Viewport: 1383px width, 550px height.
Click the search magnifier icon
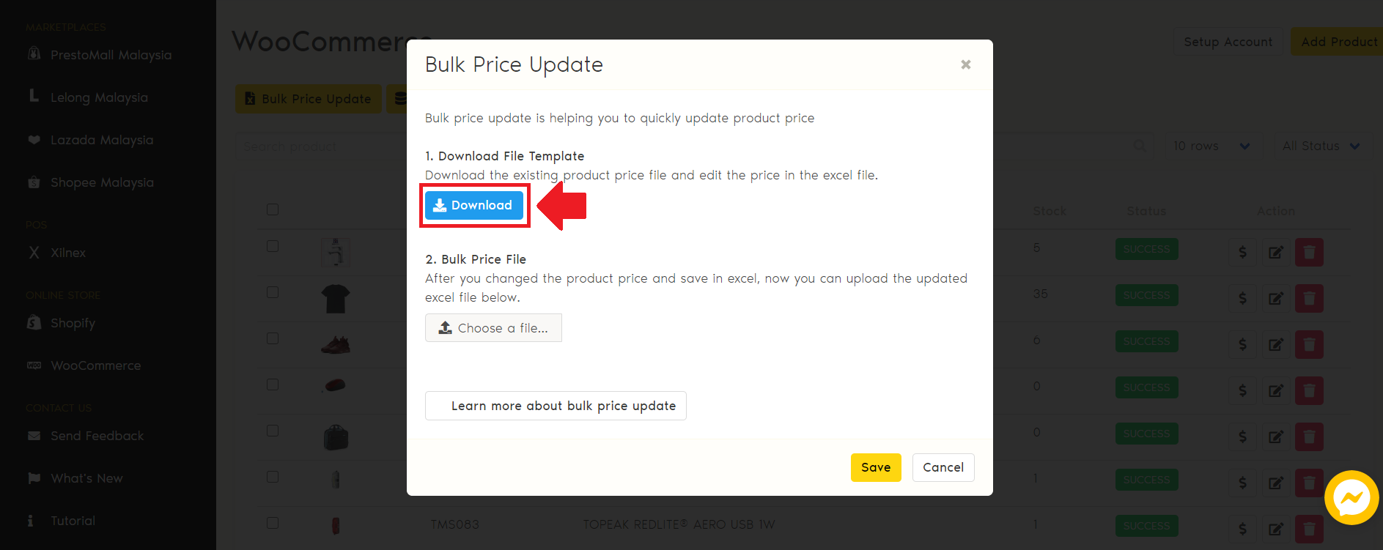pyautogui.click(x=1140, y=146)
